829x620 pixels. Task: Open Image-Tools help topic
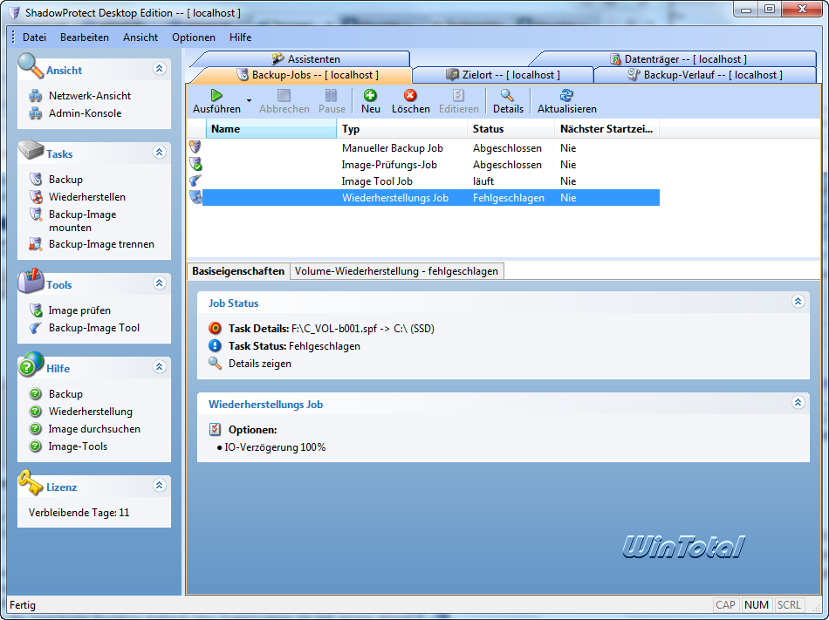pyautogui.click(x=78, y=446)
